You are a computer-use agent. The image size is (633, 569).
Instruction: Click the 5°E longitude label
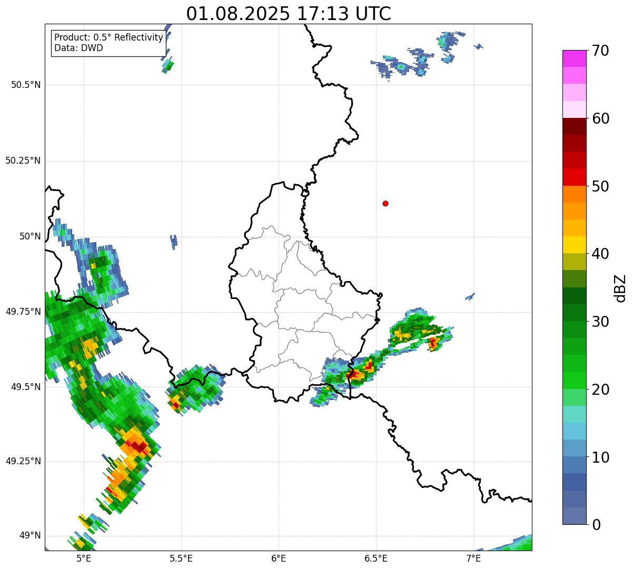click(84, 558)
